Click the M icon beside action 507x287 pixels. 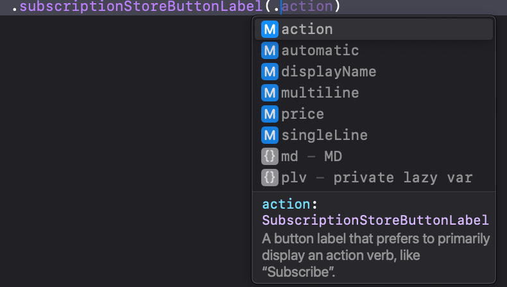pos(270,30)
